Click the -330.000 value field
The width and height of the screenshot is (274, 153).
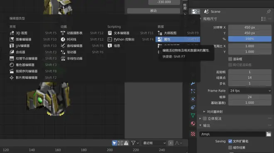point(164,2)
